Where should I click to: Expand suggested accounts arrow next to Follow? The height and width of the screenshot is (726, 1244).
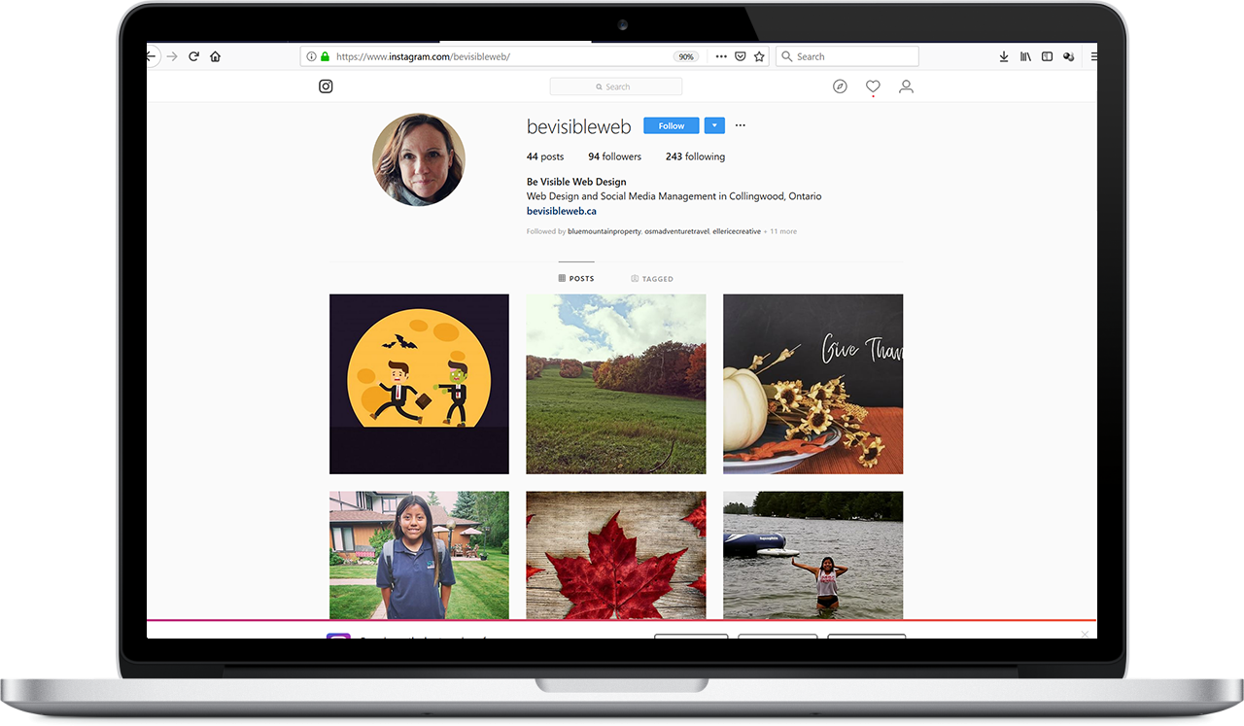[714, 125]
